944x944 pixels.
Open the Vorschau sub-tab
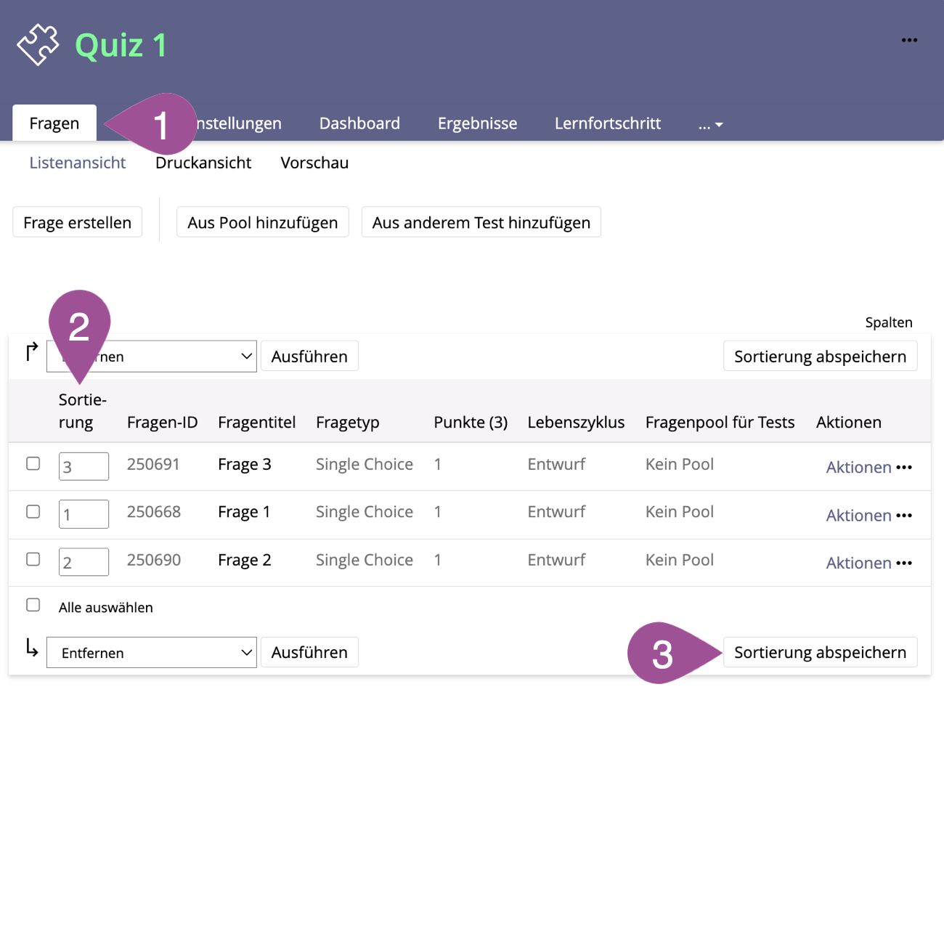[x=314, y=163]
